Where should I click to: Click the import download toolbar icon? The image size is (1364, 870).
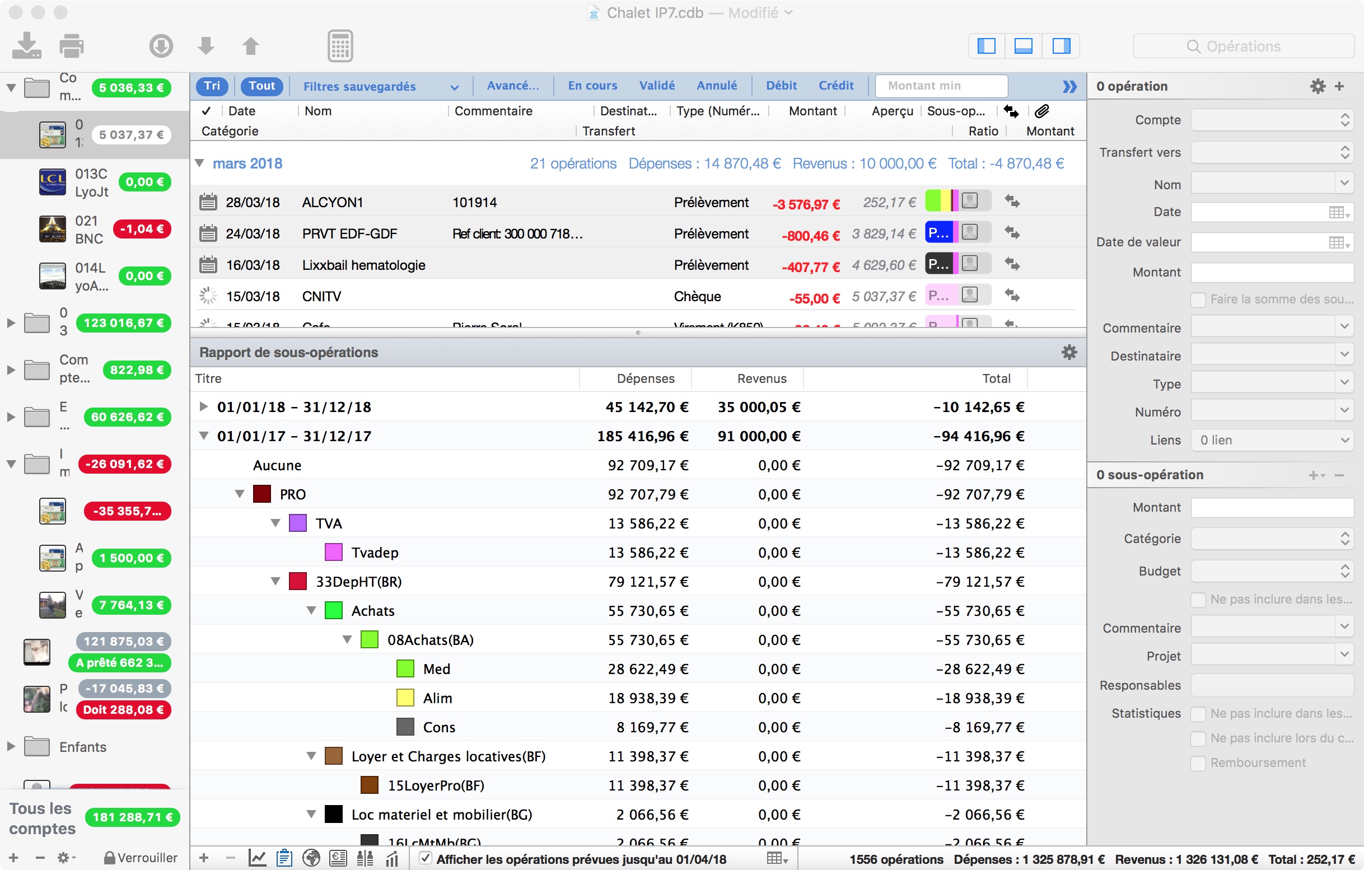point(26,45)
